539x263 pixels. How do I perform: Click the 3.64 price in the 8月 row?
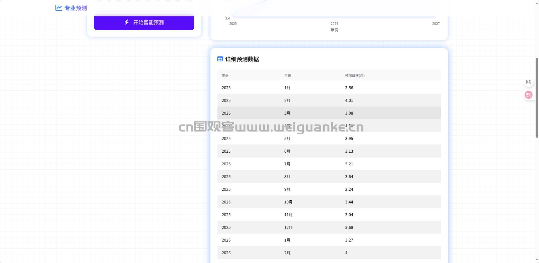coord(349,177)
